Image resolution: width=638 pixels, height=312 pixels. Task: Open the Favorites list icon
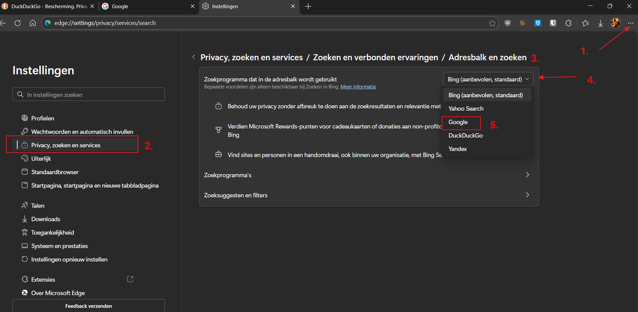(585, 23)
